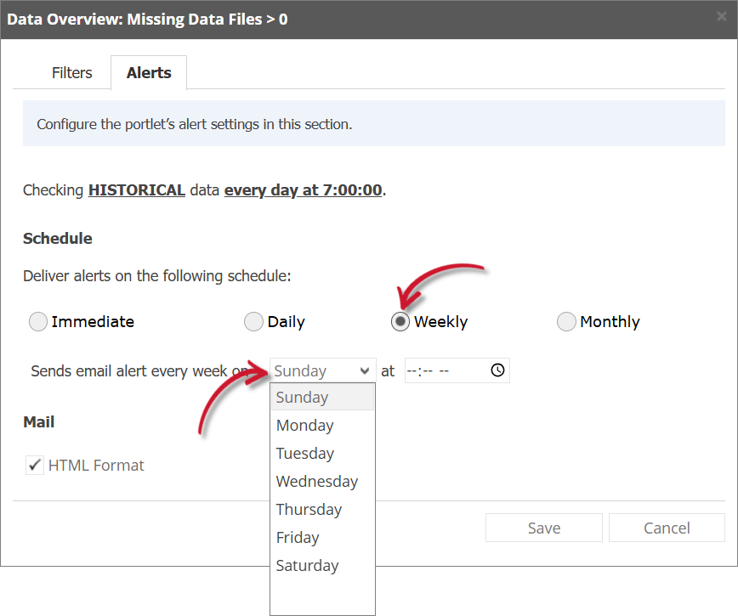Image resolution: width=738 pixels, height=616 pixels.
Task: Click the "every day at 7:00:00" link
Action: (303, 189)
